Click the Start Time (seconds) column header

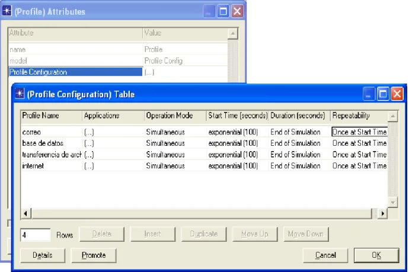click(237, 116)
